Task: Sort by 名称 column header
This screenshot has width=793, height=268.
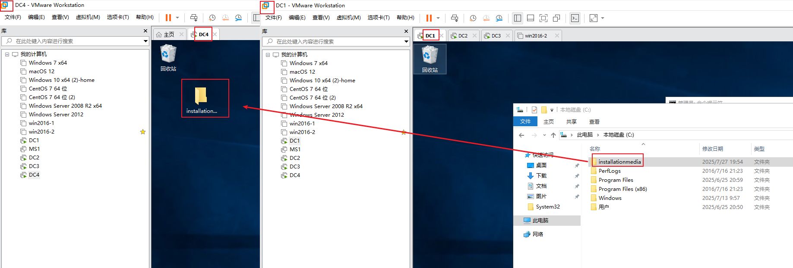Action: 595,149
